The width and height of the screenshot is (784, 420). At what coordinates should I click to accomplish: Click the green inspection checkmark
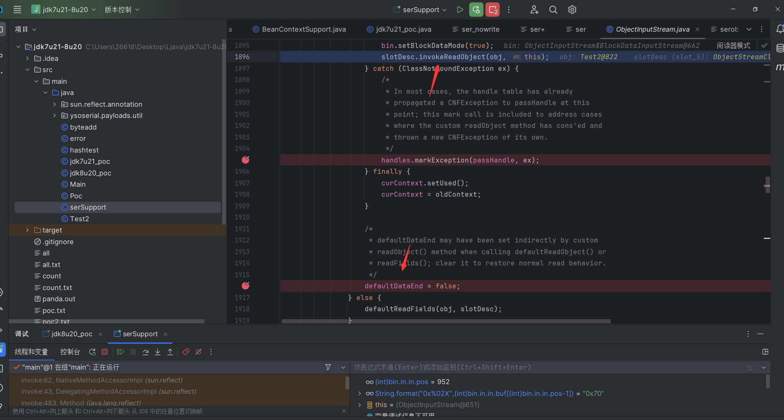click(x=764, y=45)
